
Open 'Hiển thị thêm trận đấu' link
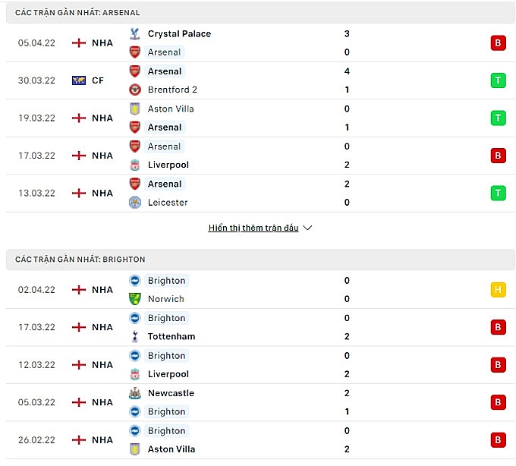pos(253,228)
